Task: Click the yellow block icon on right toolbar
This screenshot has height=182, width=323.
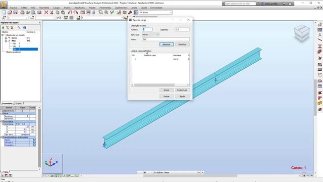Action: pyautogui.click(x=319, y=103)
